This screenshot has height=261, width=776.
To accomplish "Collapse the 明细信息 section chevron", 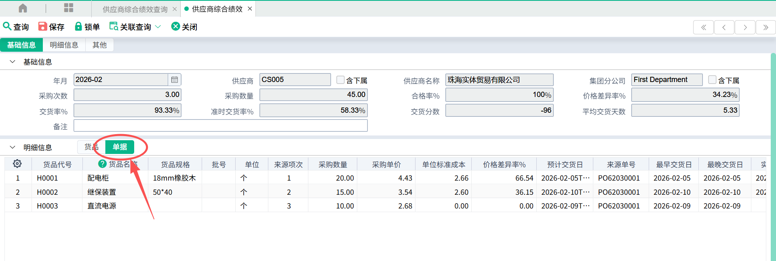I will pos(13,147).
